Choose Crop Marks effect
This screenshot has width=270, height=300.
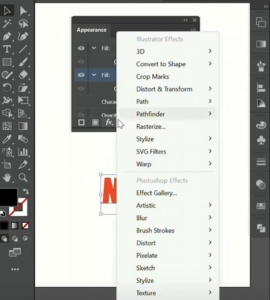point(168,76)
